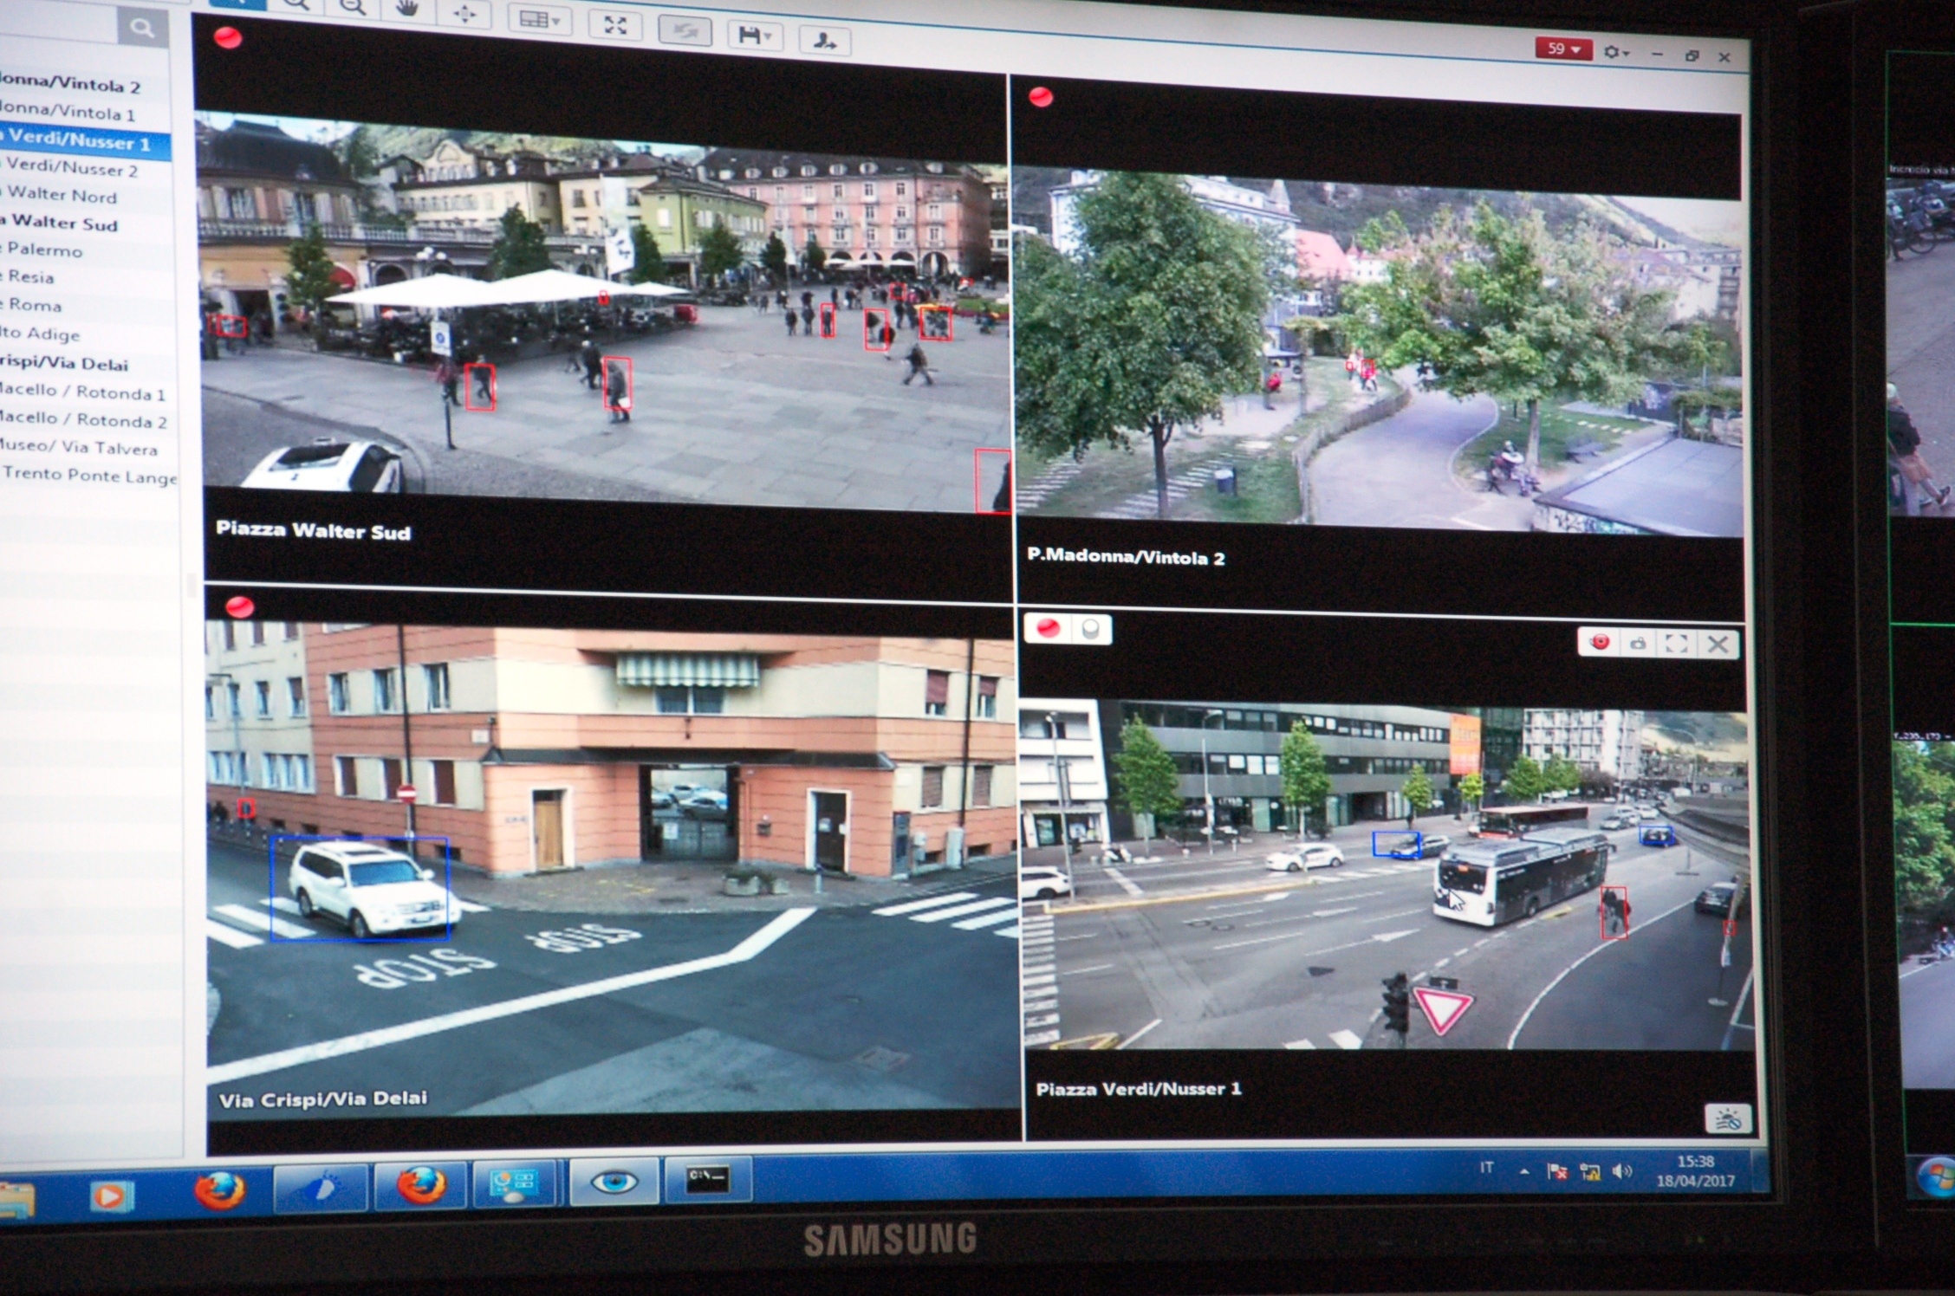The height and width of the screenshot is (1296, 1955).
Task: Open the save dropdown in toolbar
Action: (754, 36)
